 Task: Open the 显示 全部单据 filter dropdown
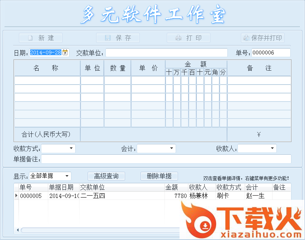[67, 176]
